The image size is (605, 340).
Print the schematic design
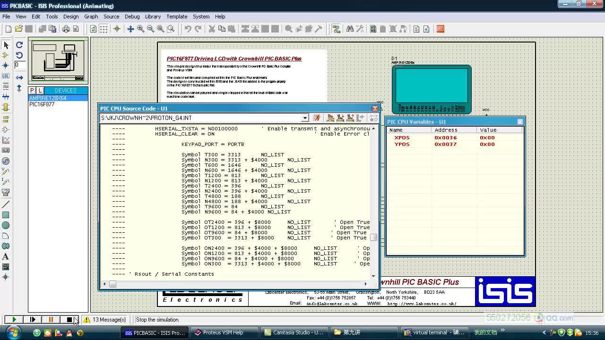(x=66, y=29)
